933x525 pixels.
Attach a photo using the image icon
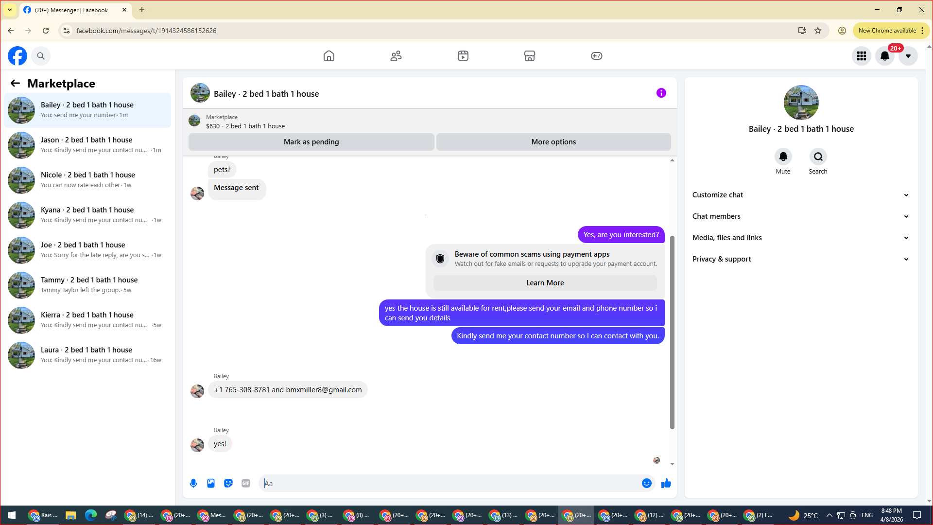[x=211, y=483]
